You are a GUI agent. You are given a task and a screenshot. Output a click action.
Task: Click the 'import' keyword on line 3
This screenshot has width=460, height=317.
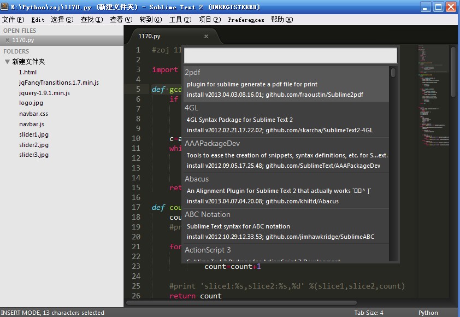(165, 70)
